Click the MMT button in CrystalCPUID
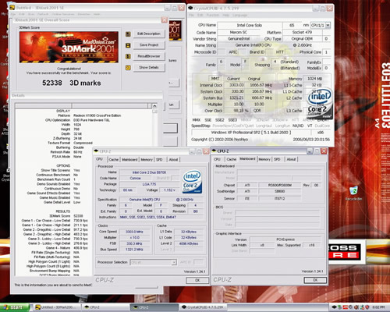 pos(215,79)
